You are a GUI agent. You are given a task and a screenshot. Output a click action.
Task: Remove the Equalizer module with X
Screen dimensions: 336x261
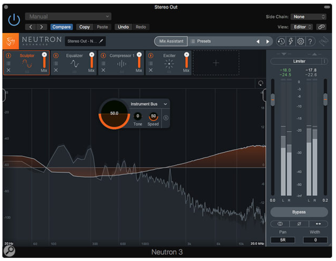pyautogui.click(x=56, y=70)
